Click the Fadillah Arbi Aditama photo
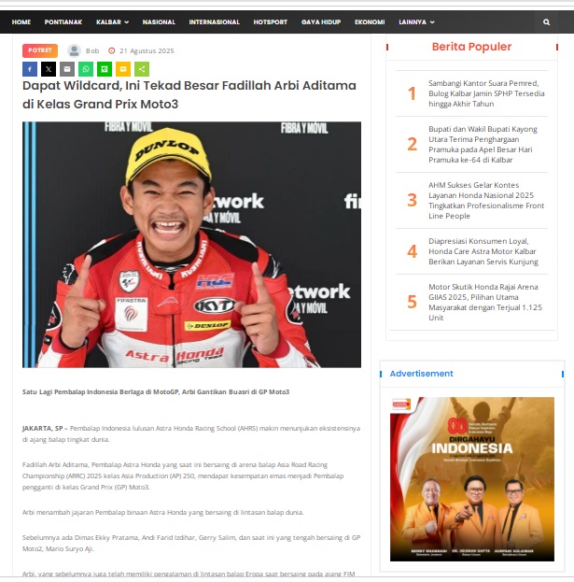 point(191,245)
